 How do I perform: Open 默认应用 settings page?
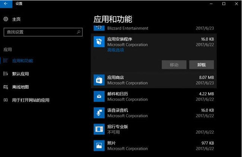20,74
